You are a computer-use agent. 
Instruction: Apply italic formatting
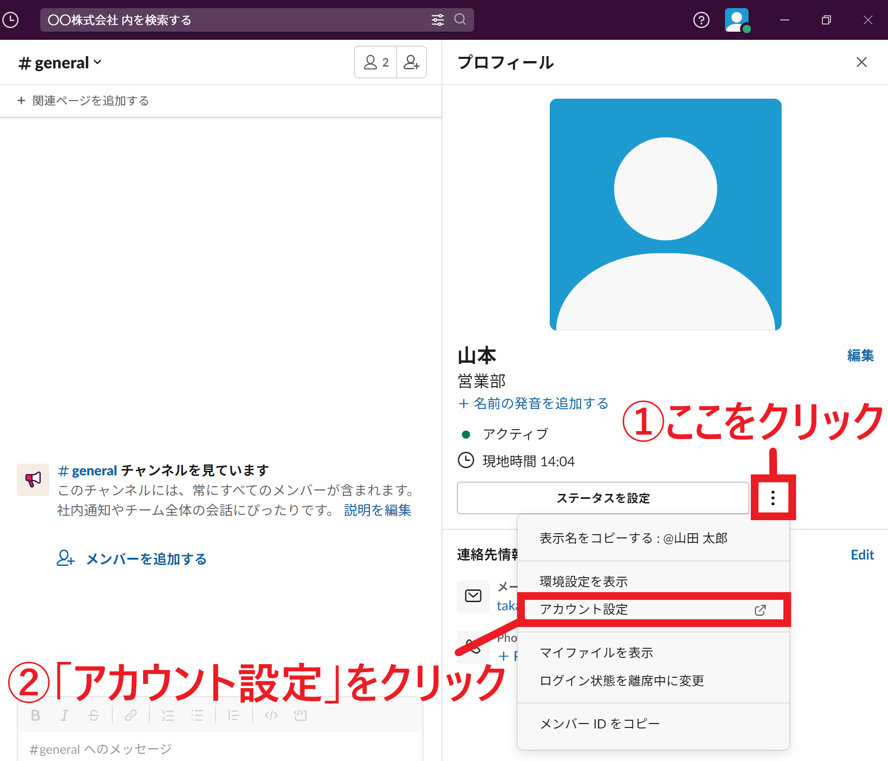coord(65,715)
